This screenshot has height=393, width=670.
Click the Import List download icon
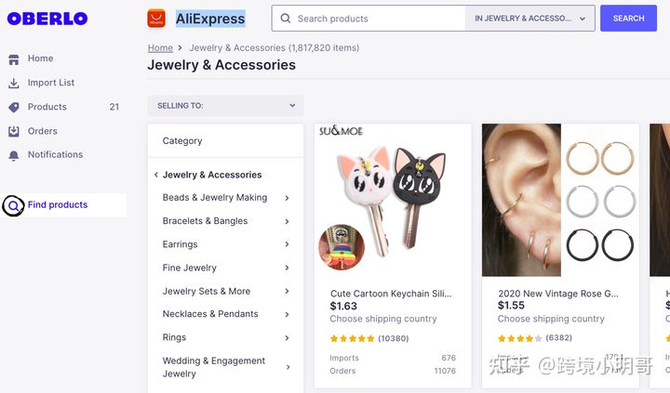[14, 83]
